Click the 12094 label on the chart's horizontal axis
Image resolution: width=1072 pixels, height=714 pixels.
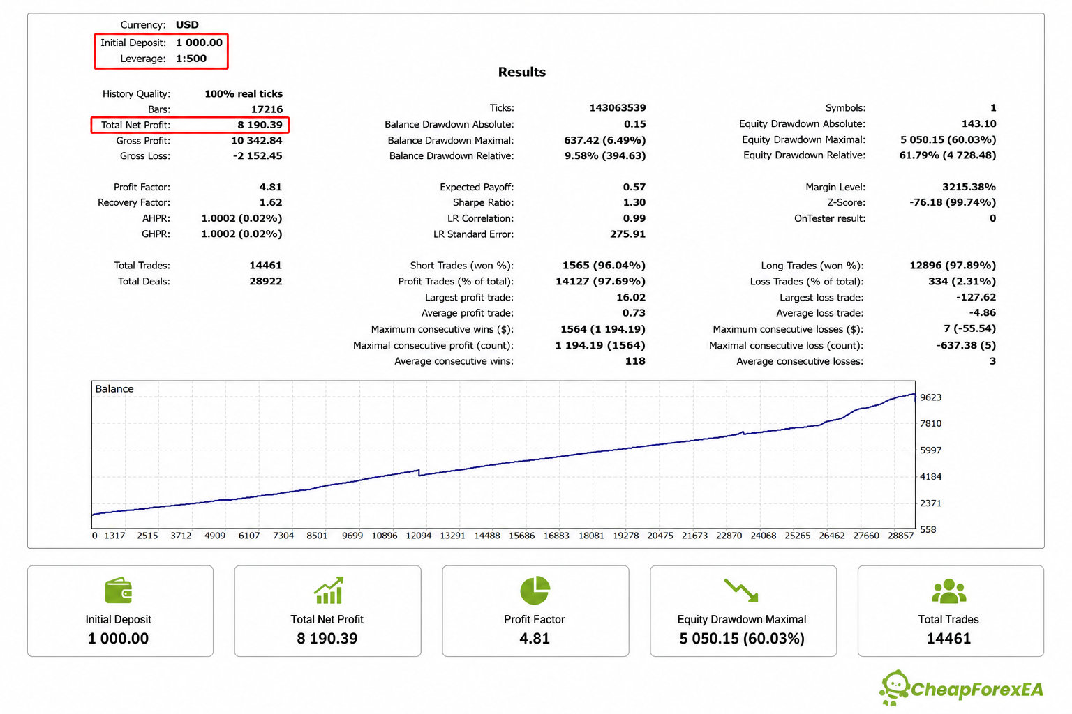tap(419, 535)
